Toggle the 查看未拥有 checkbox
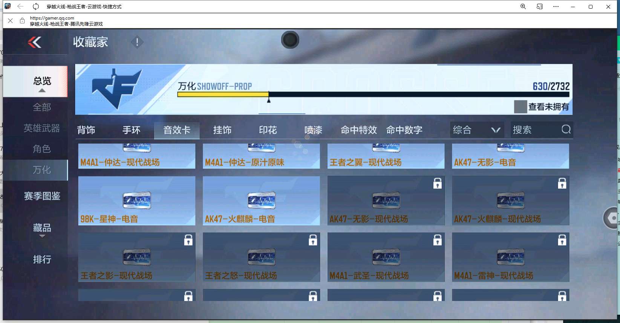 520,107
